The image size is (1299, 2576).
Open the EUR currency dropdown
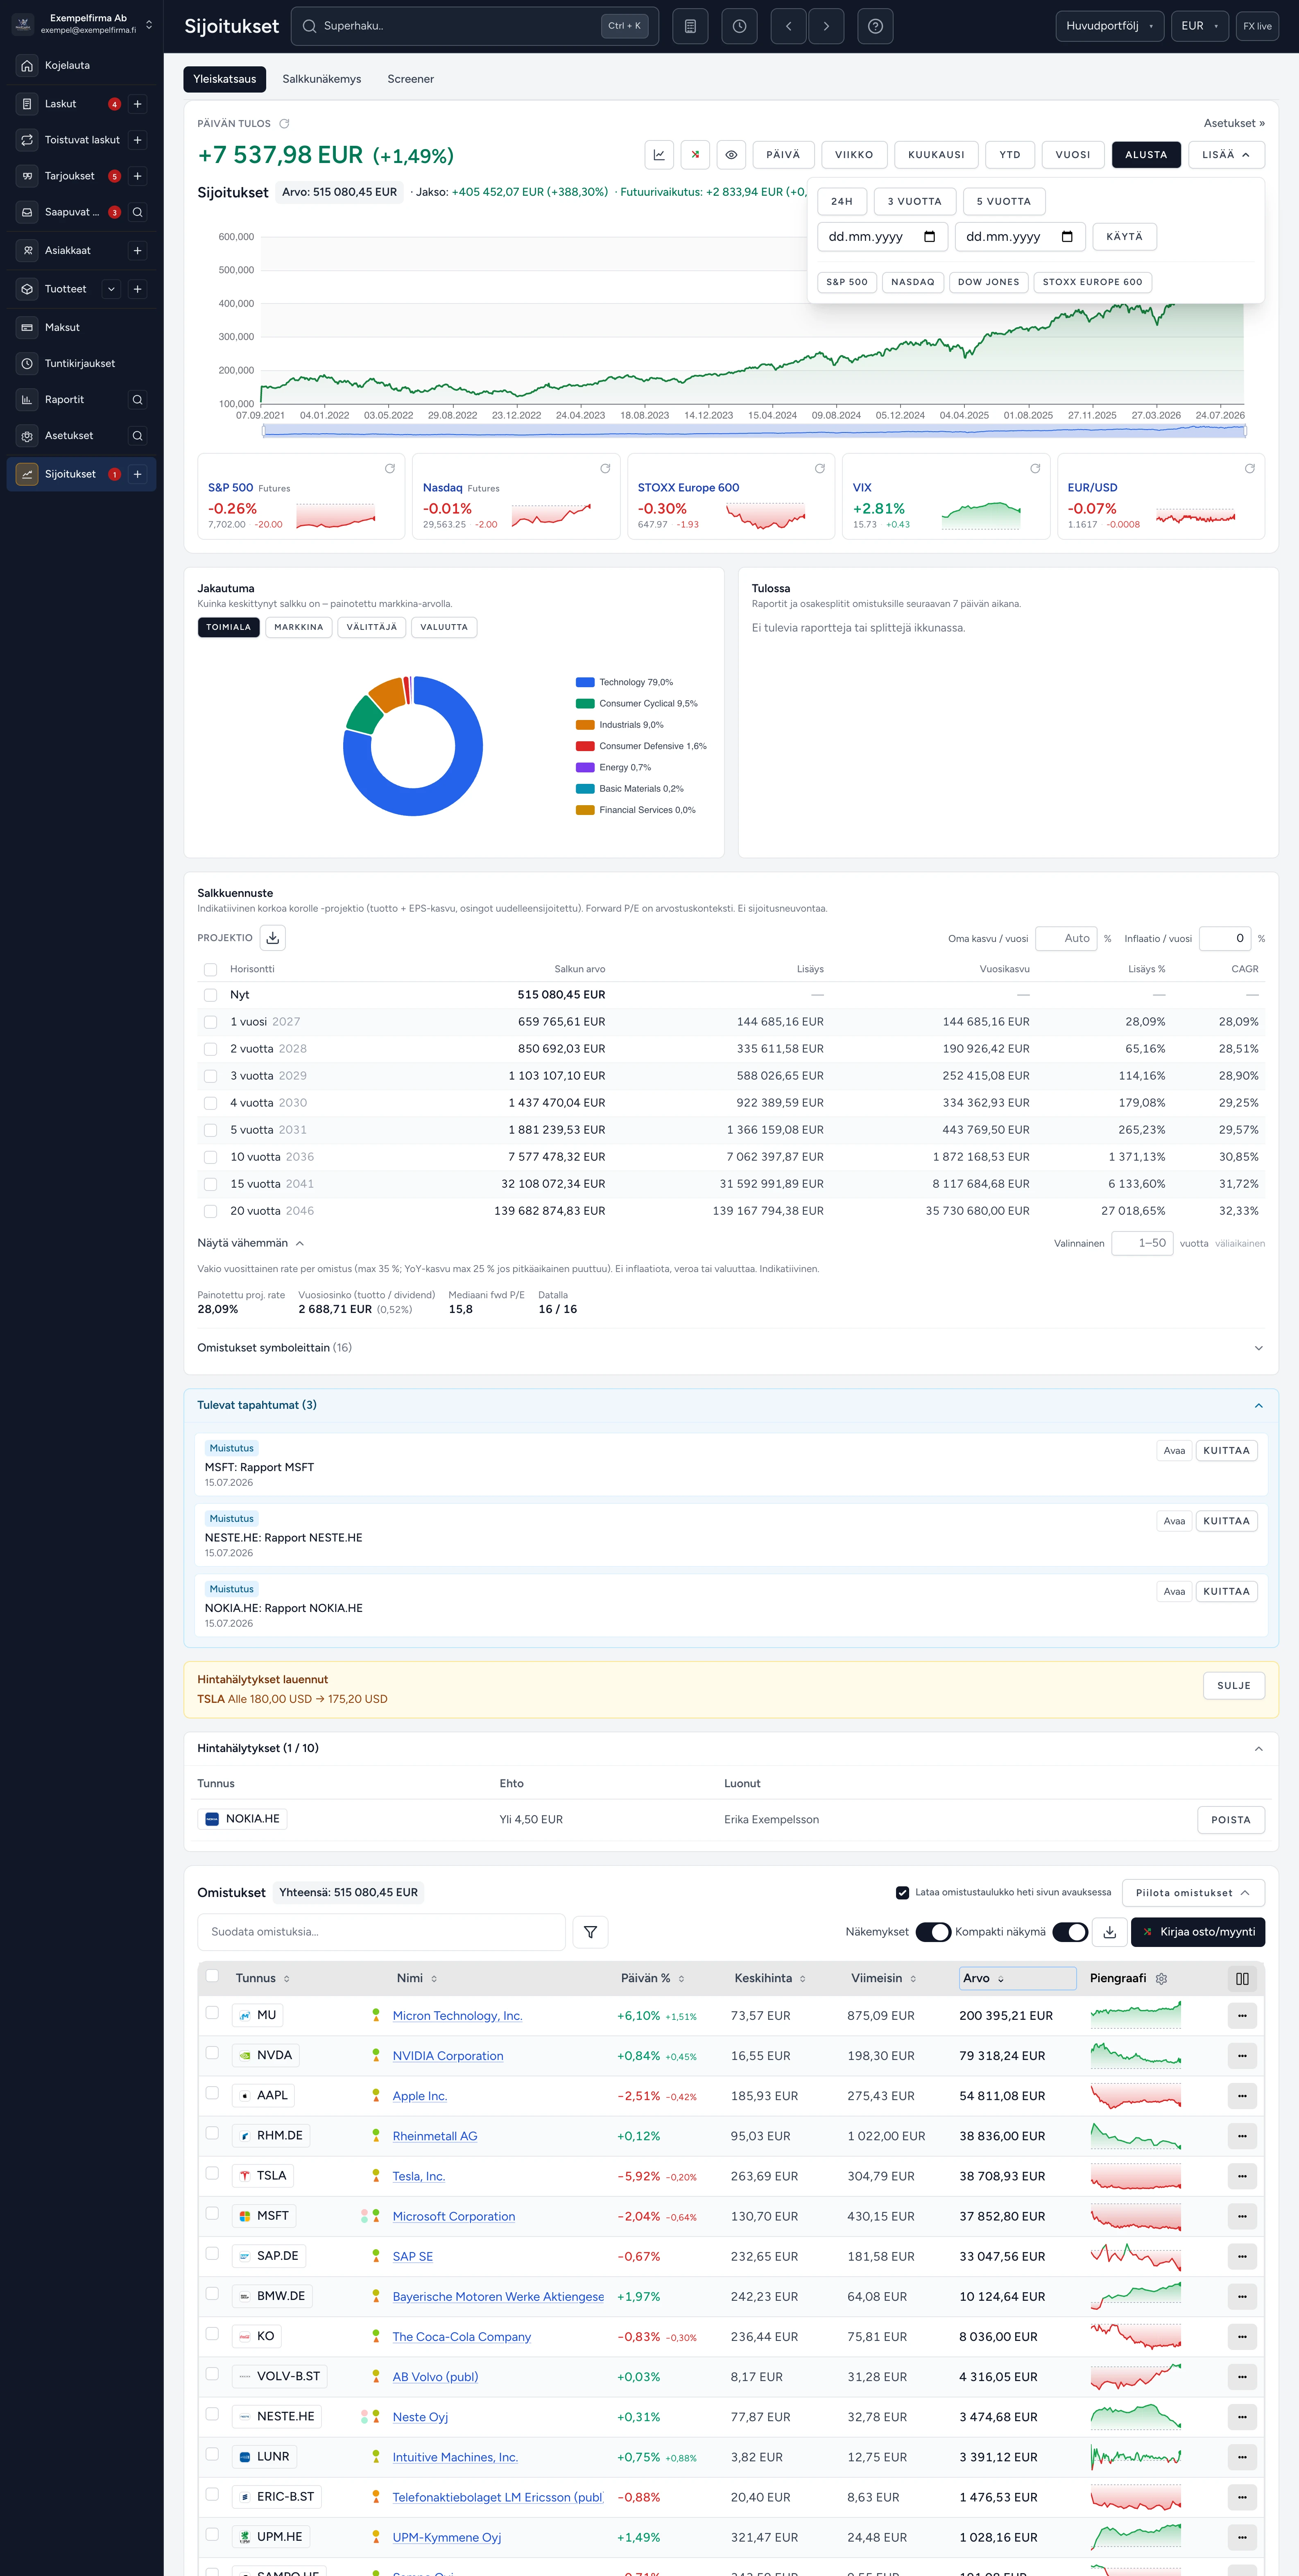point(1199,26)
